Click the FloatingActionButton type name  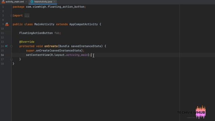pyautogui.click(x=36, y=33)
